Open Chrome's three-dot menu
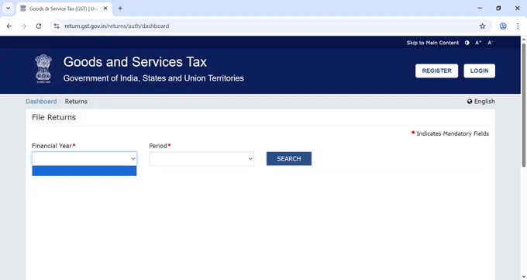Viewport: 527px width, 280px height. (x=518, y=26)
